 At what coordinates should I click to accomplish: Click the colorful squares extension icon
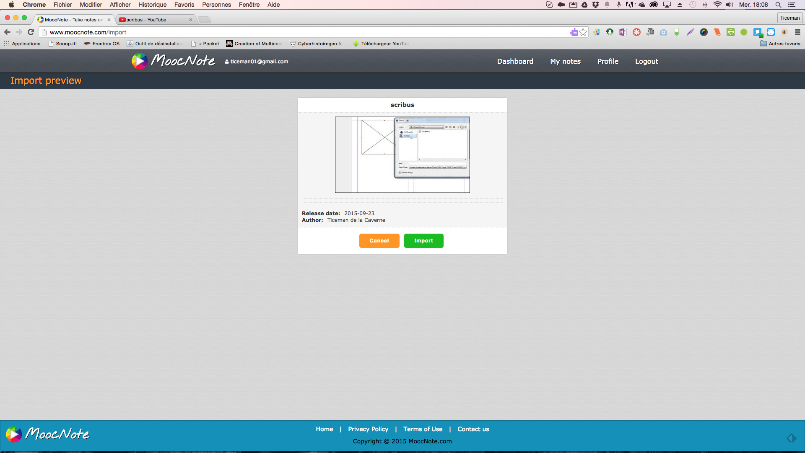596,32
